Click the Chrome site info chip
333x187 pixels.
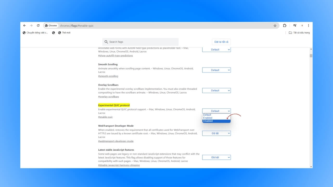point(51,26)
